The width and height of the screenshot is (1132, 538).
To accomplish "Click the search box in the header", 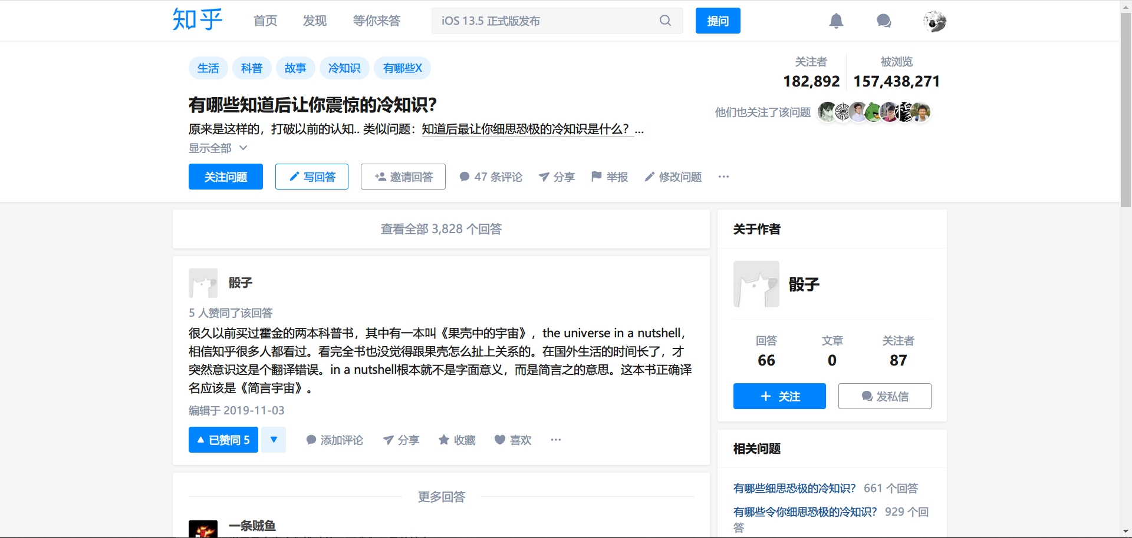I will 542,21.
